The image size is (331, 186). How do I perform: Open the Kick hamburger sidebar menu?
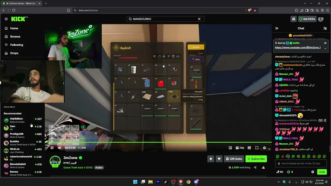coord(6,19)
